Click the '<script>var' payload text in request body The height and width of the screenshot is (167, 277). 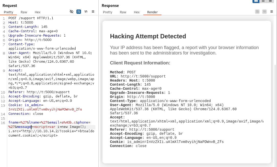[44, 127]
